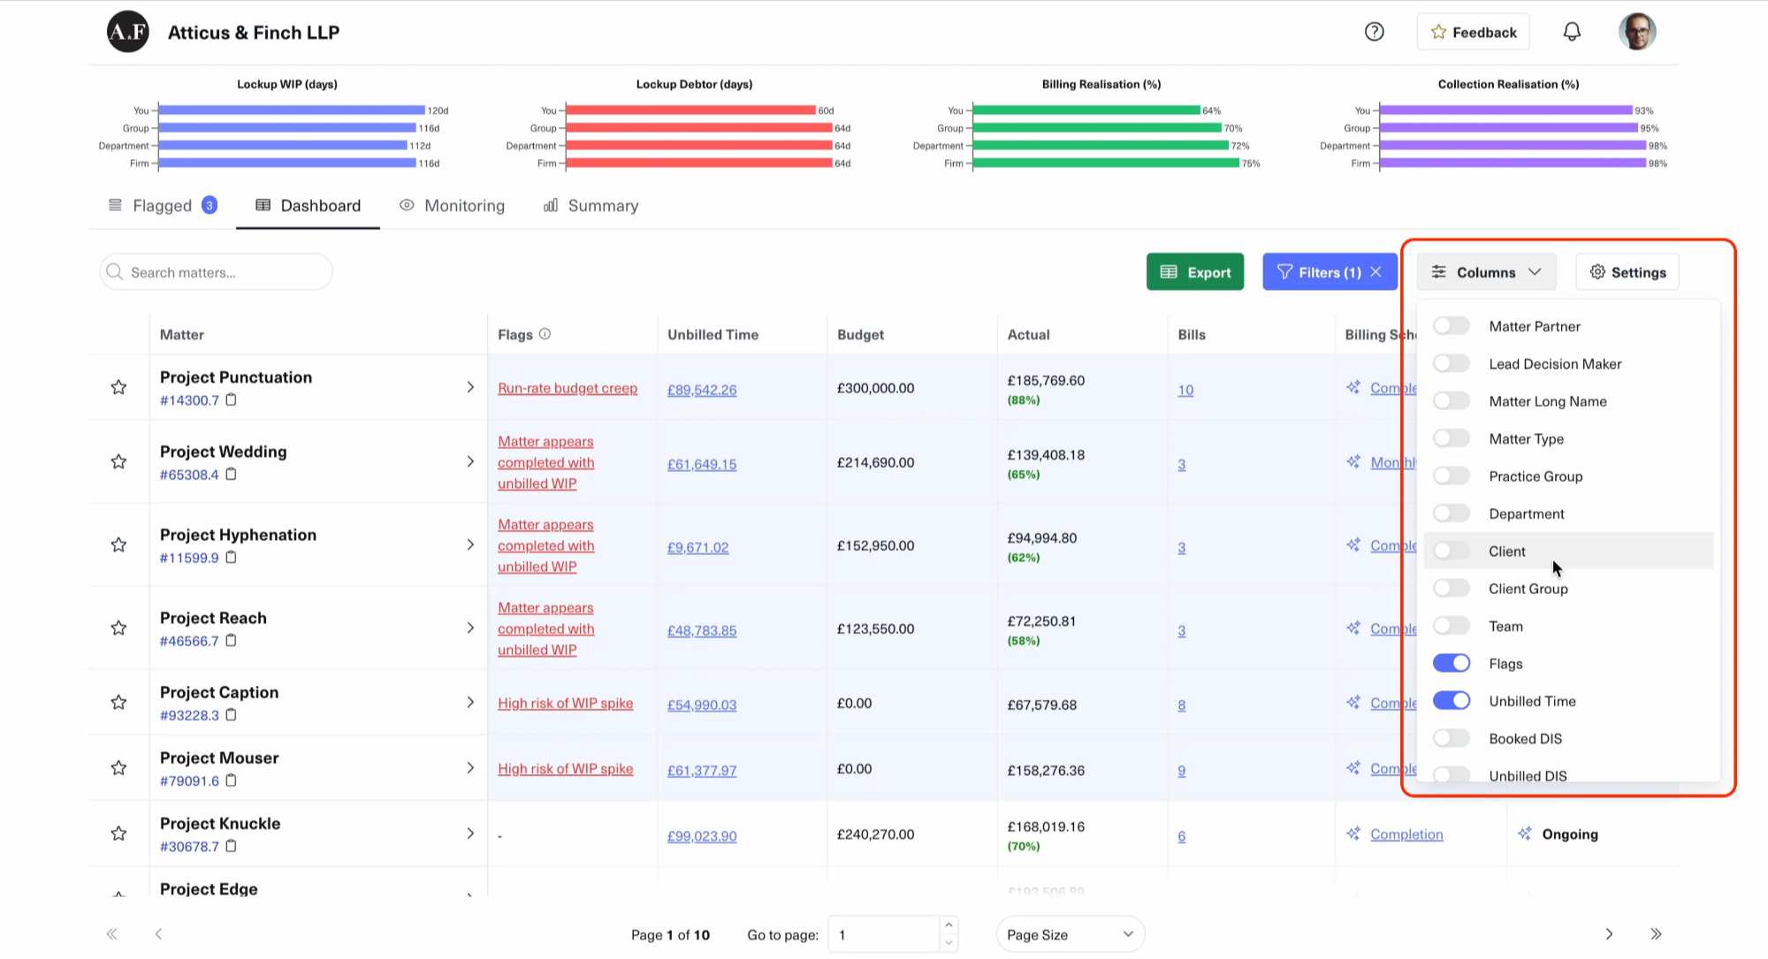Screen dimensions: 1768x959
Task: Open the £89,542.26 unbilled time link
Action: 702,390
